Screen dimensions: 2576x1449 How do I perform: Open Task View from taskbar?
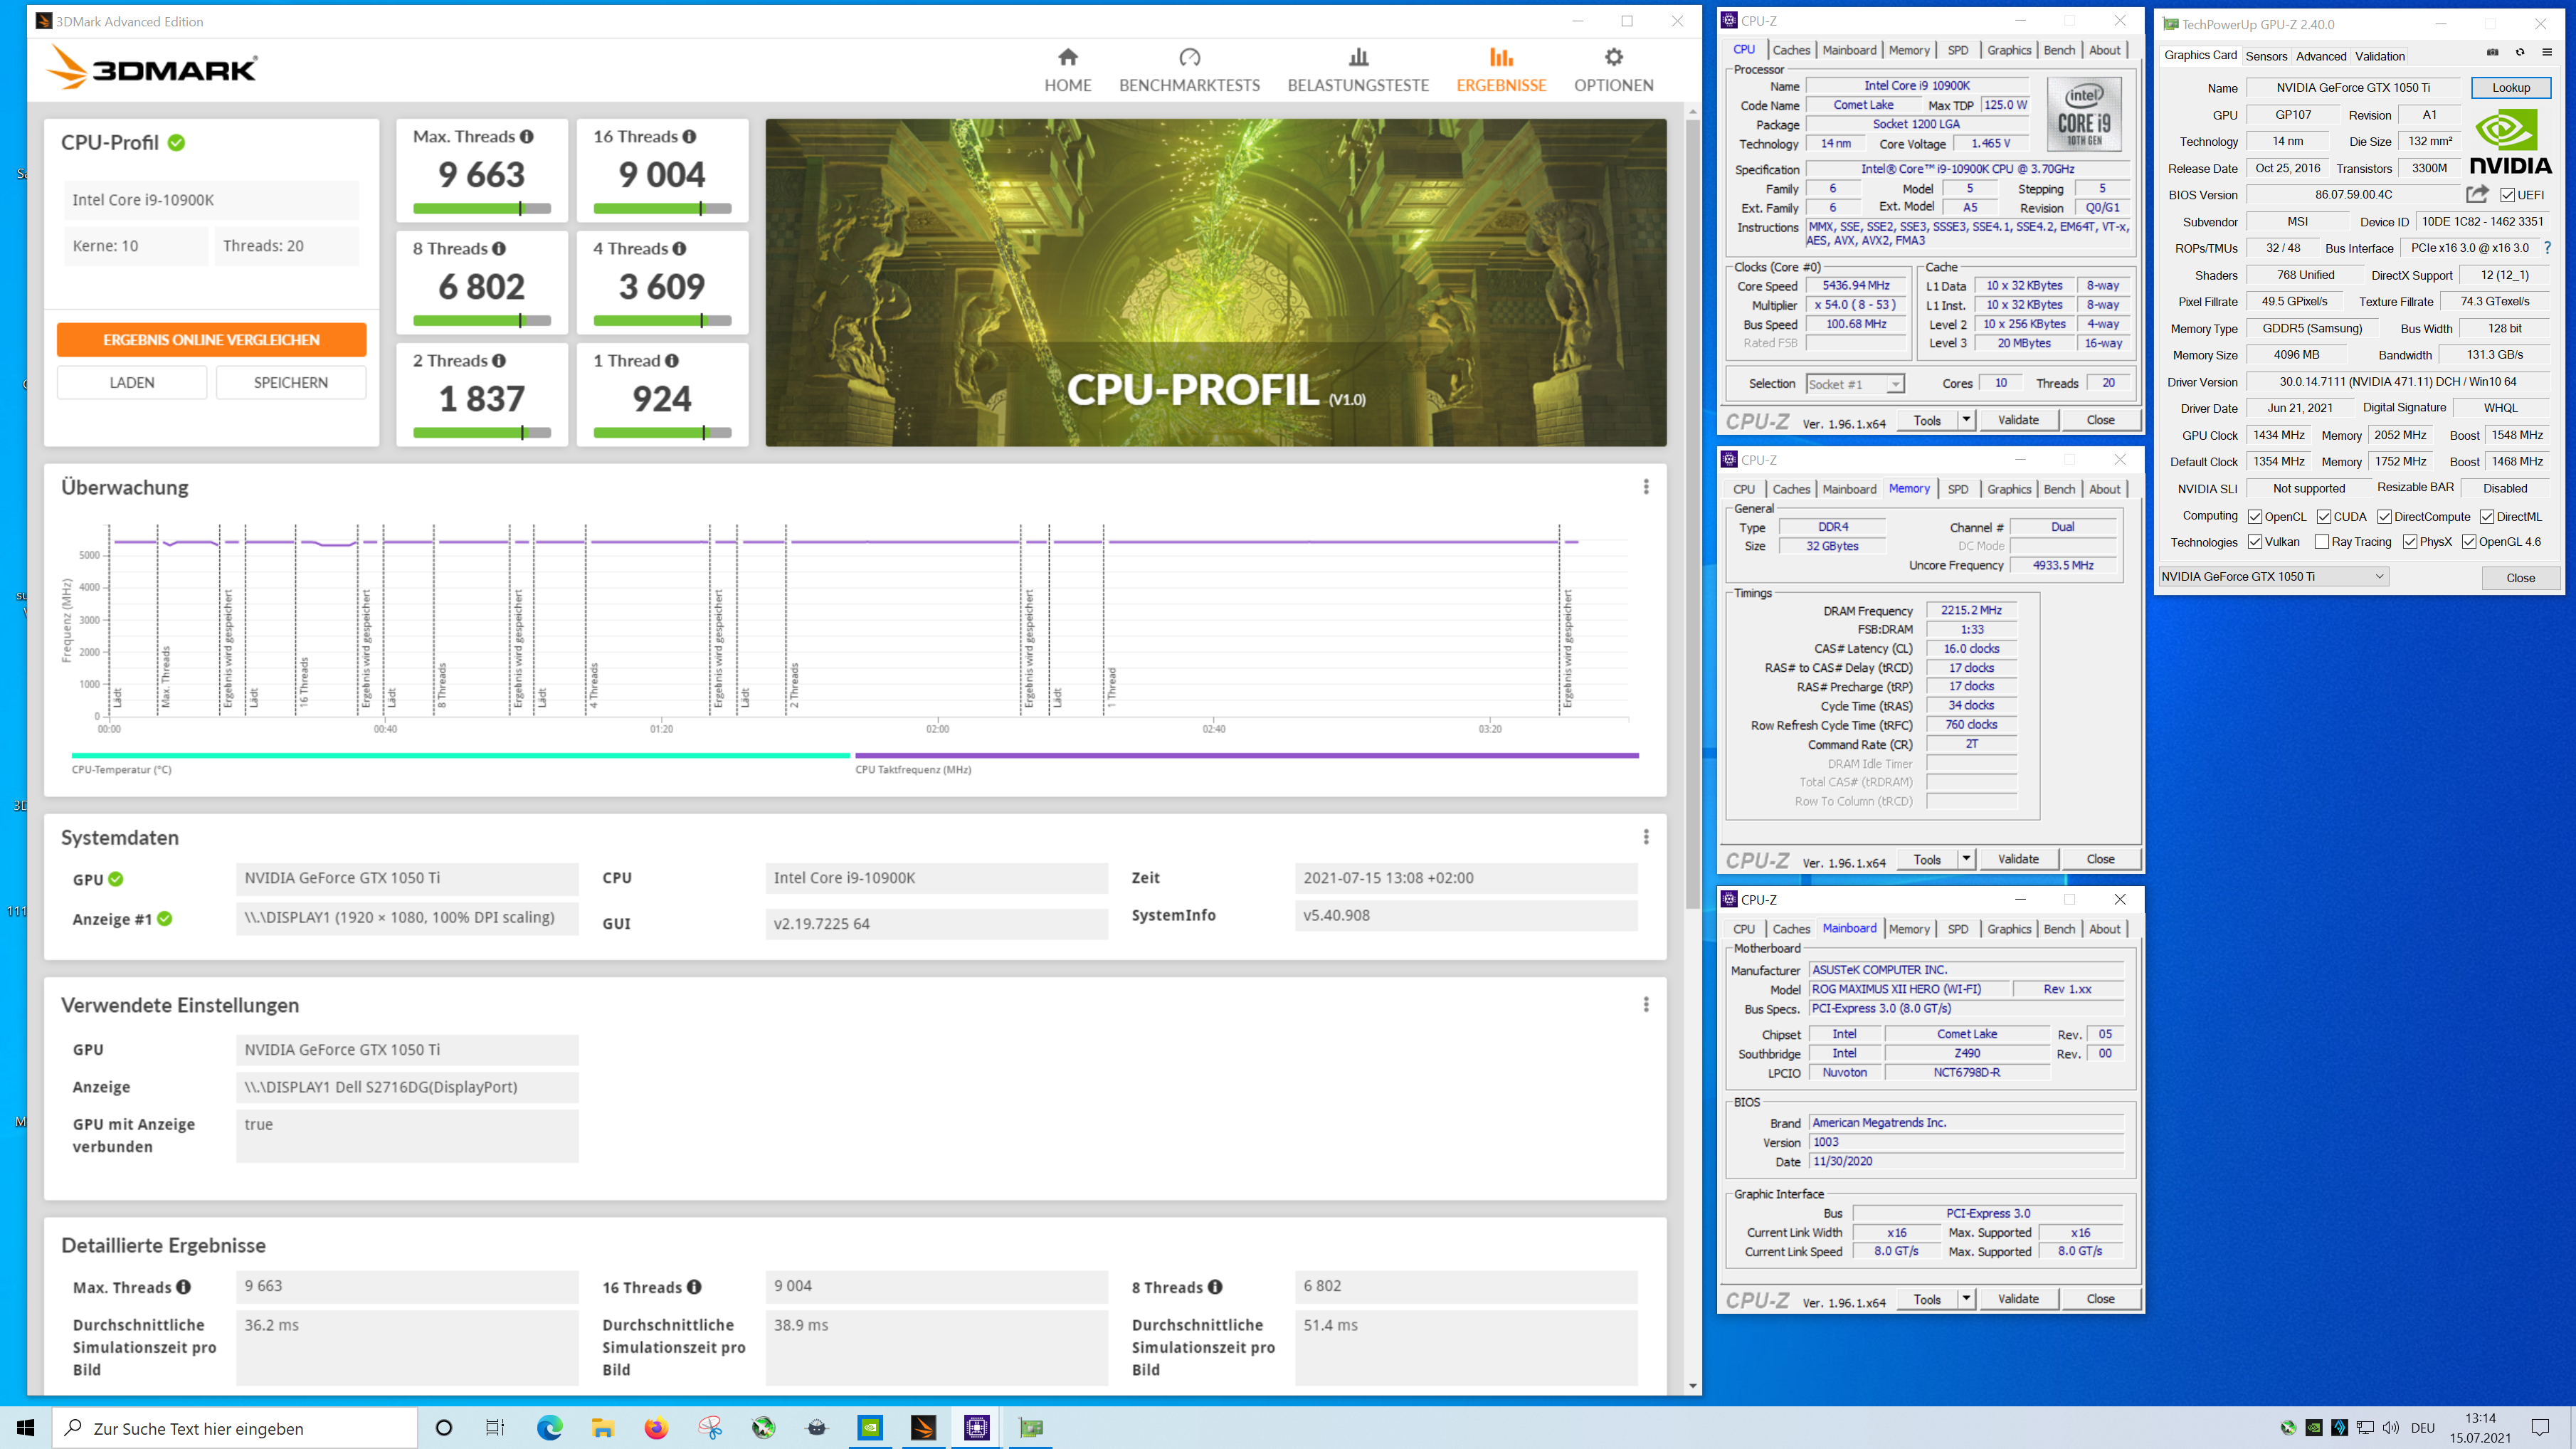[495, 1428]
